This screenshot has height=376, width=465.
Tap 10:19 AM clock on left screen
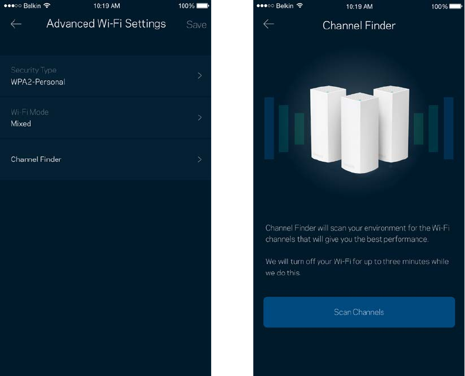(x=107, y=6)
